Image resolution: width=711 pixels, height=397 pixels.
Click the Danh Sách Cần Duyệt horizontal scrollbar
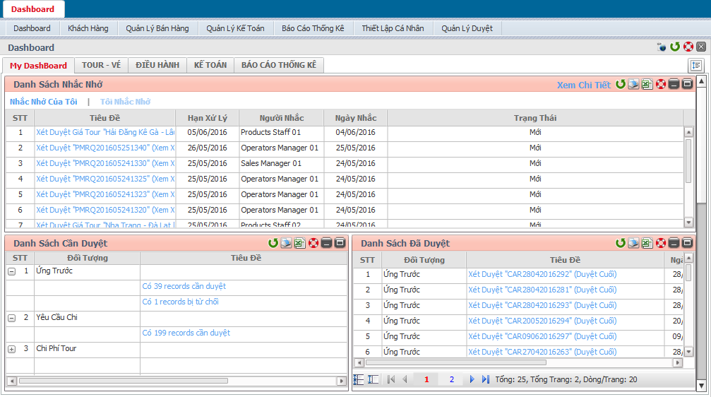(x=124, y=381)
